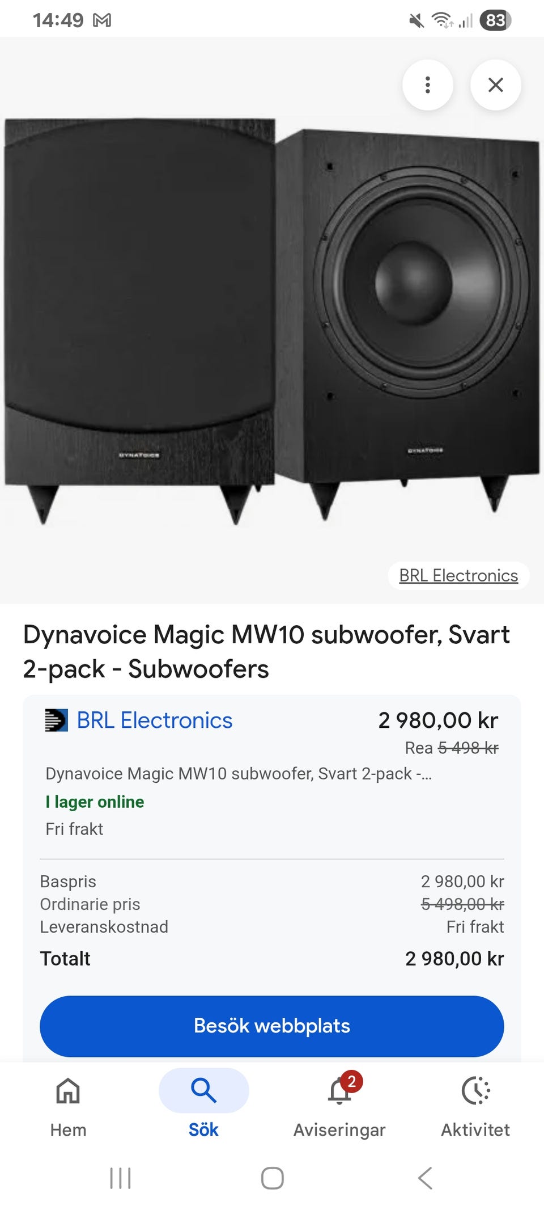Tap the truncated Dynavoice product description line
Viewport: 544px width, 1210px height.
pos(238,774)
